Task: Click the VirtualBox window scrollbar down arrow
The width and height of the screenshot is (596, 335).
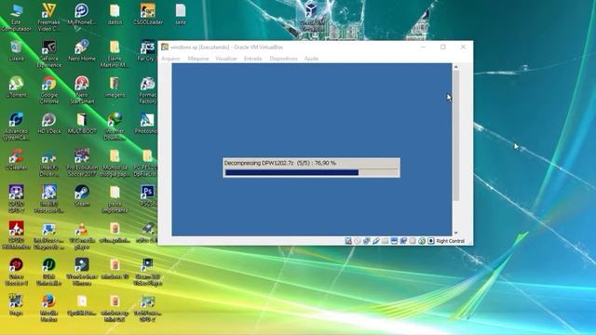Action: pos(455,233)
